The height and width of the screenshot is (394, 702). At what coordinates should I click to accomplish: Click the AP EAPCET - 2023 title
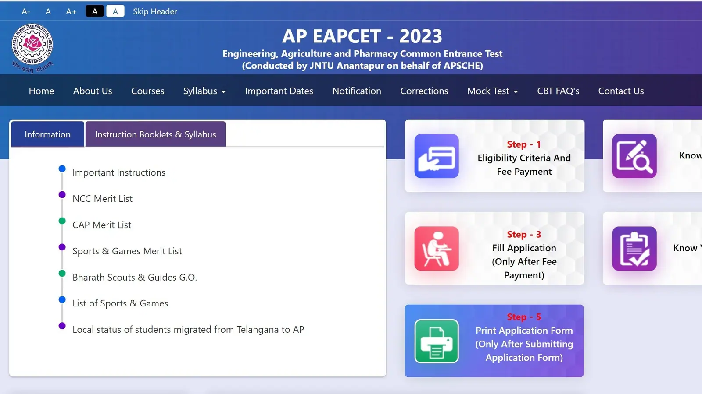pos(362,36)
